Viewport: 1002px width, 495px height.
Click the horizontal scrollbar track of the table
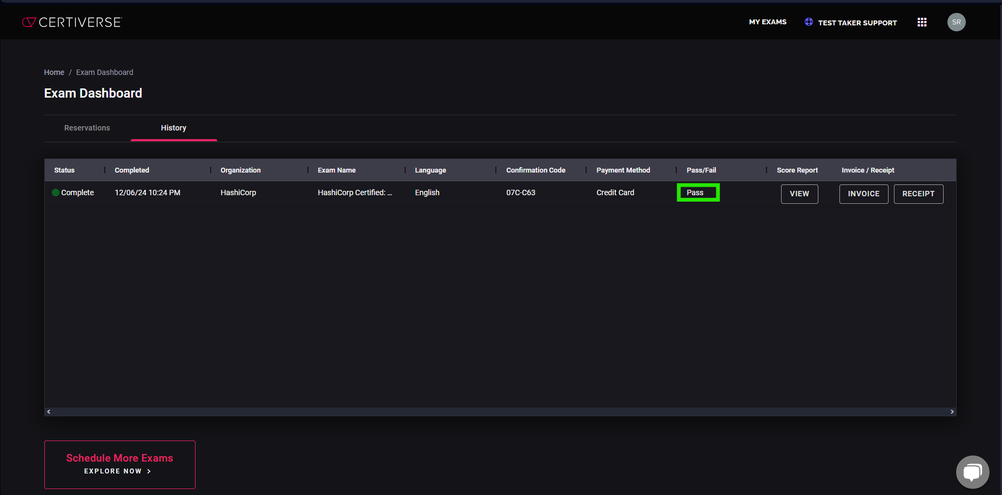[x=500, y=411]
